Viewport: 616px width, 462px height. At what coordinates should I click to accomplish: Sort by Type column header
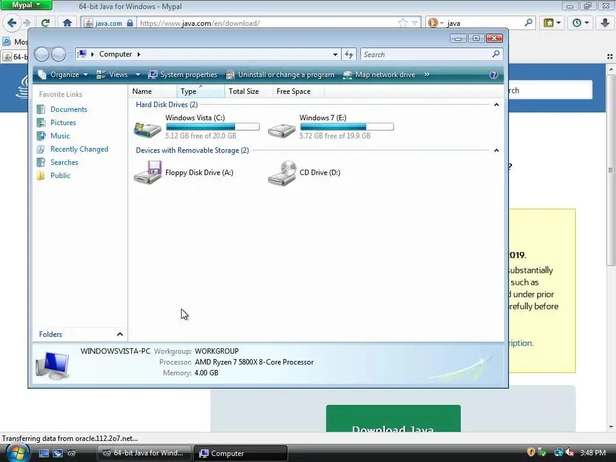[x=201, y=91]
